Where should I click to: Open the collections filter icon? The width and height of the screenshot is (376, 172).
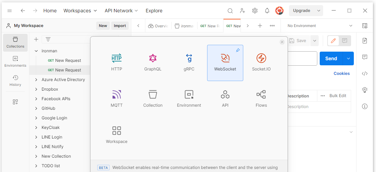pyautogui.click(x=48, y=39)
